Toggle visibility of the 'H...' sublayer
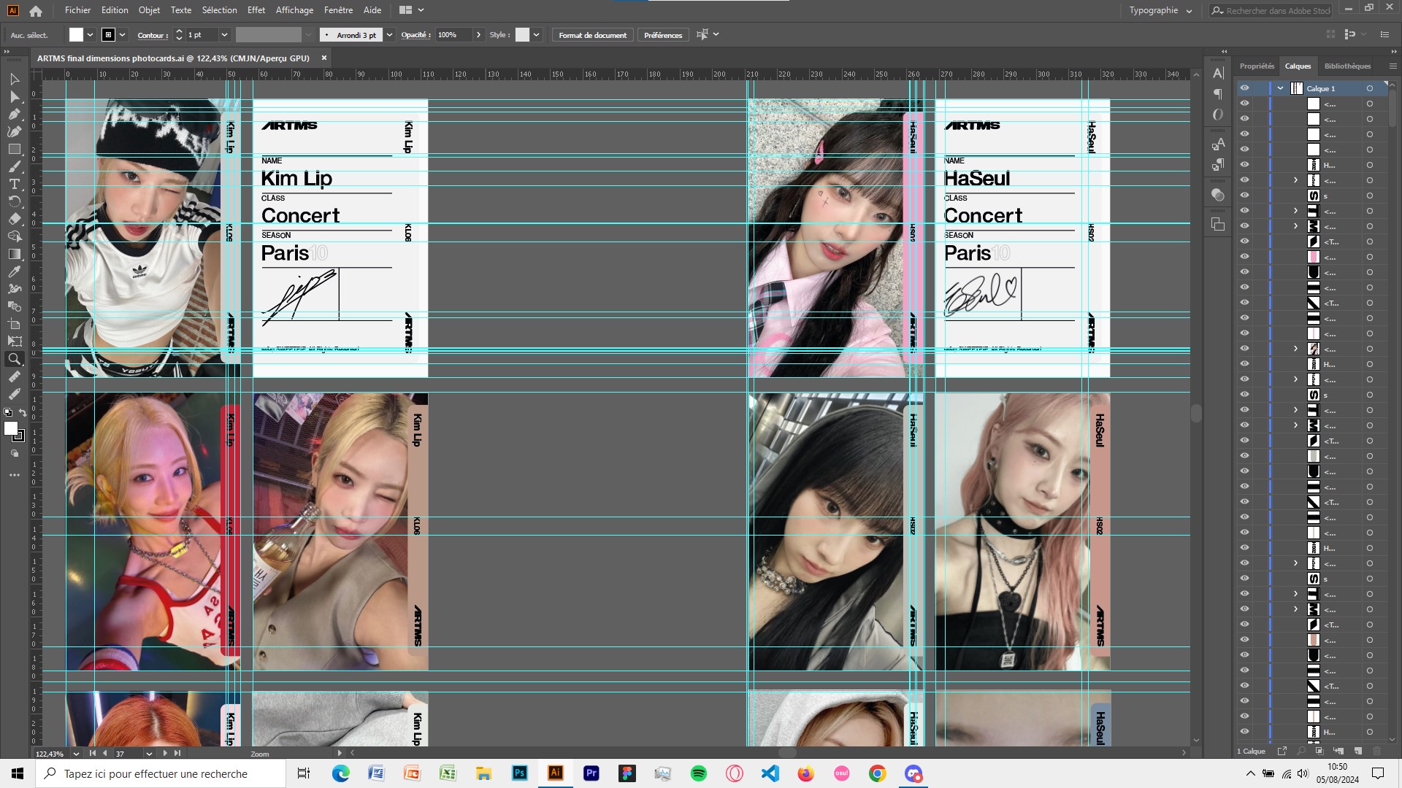This screenshot has width=1402, height=788. [1244, 165]
